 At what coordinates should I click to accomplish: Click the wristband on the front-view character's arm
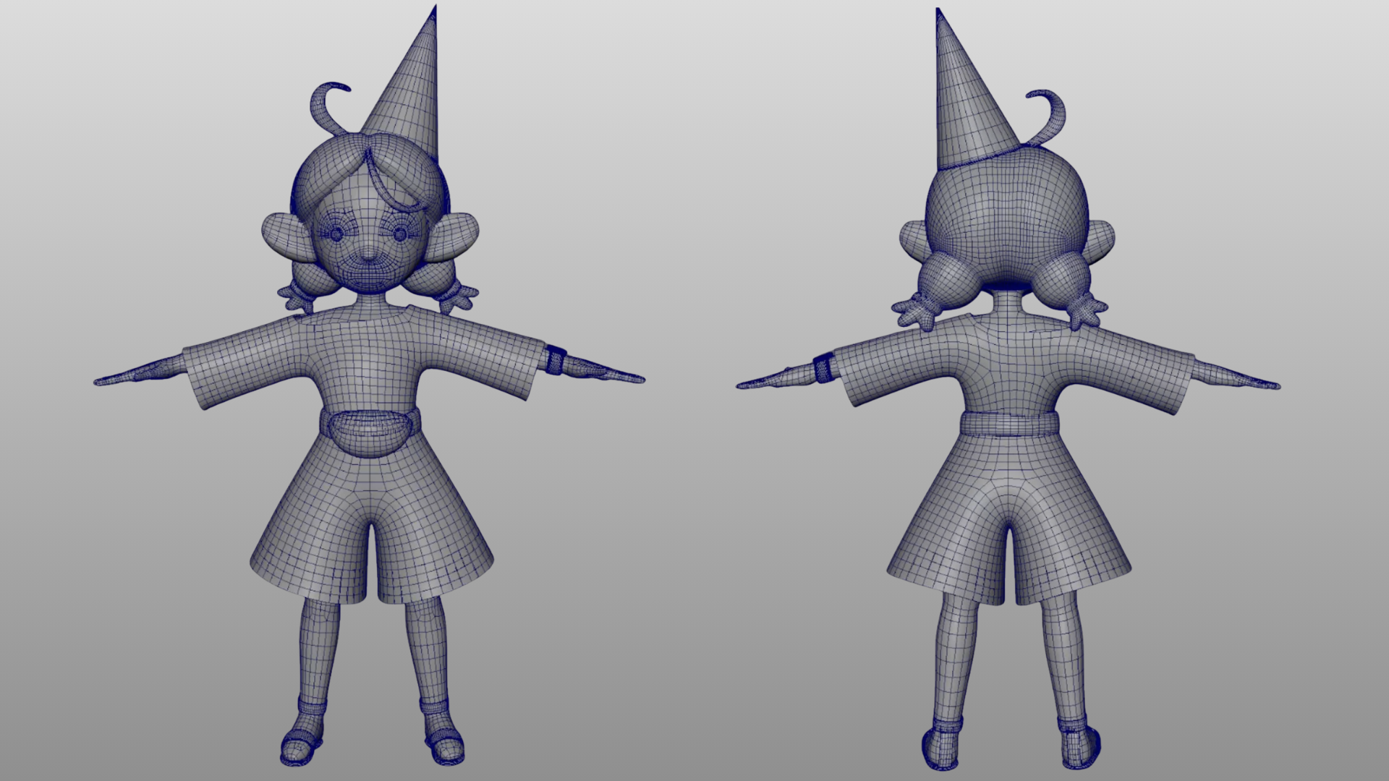556,359
